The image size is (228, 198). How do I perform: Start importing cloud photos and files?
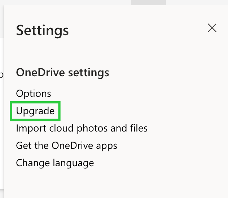[82, 128]
